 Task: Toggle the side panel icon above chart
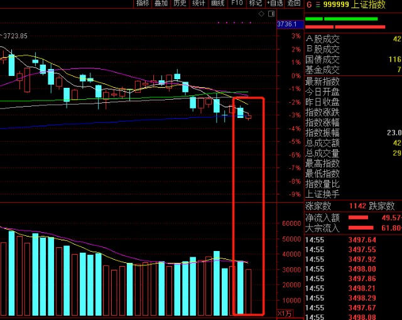[x=271, y=14]
